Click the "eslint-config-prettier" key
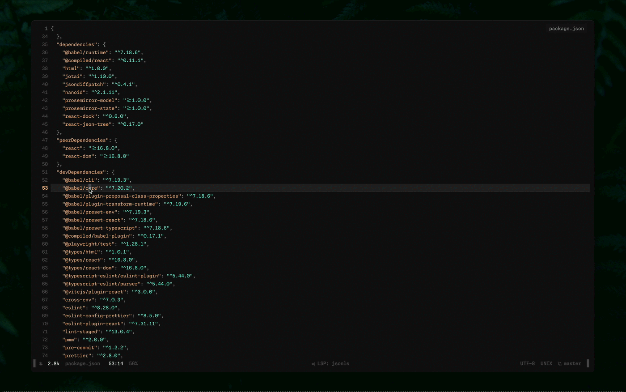This screenshot has width=626, height=392. 97,316
